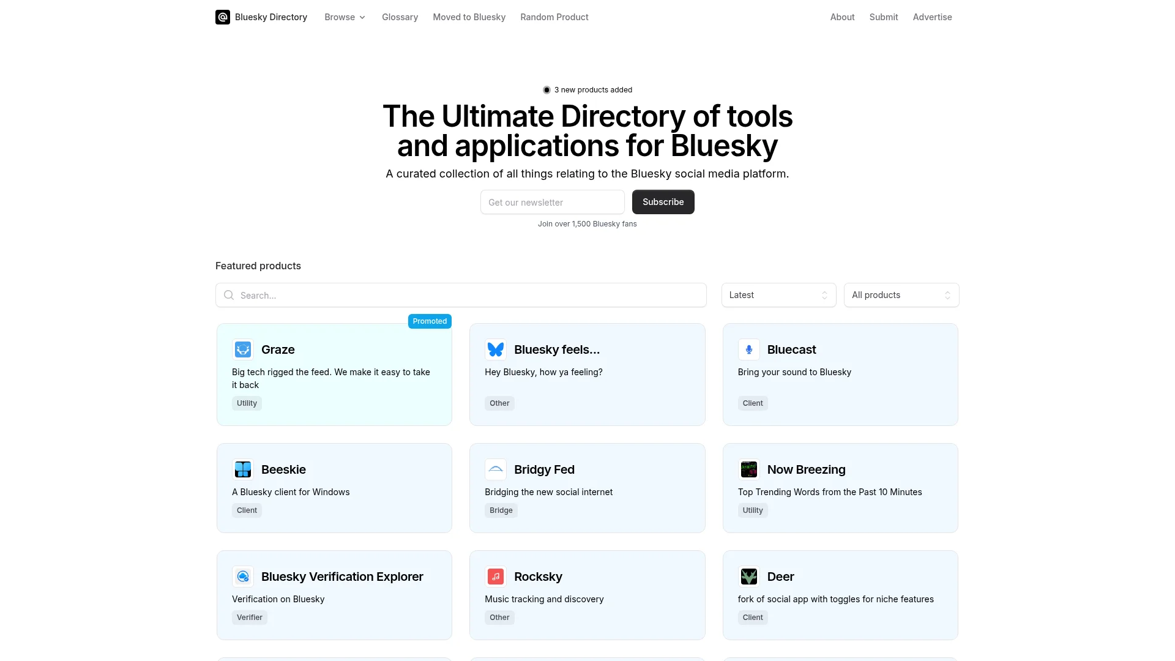This screenshot has width=1175, height=661.
Task: Click the Bluesky Directory logo icon
Action: point(223,17)
